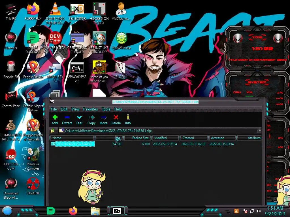Expand the address path dropdown
The width and height of the screenshot is (290, 217).
tap(260, 131)
